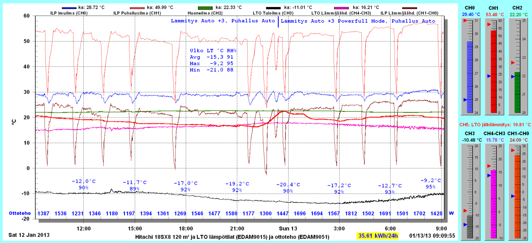Image resolution: width=532 pixels, height=243 pixels.
Task: Select the red max marker on CH4-CH3 gauge
Action: coord(489,166)
